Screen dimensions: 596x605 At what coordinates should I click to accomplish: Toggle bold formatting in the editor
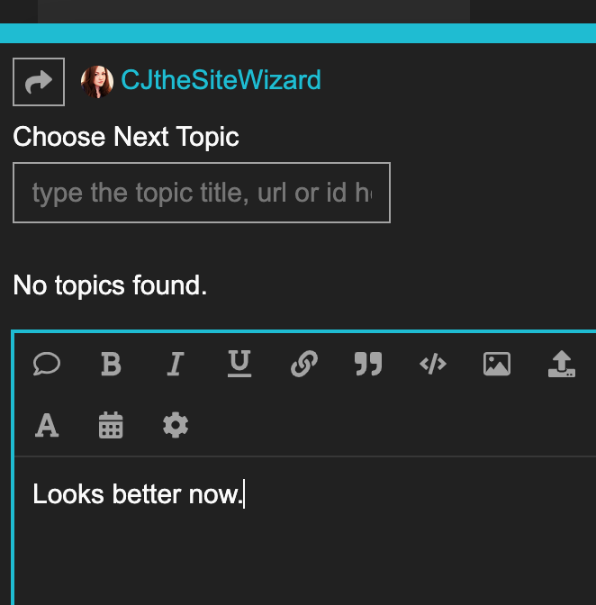[111, 364]
